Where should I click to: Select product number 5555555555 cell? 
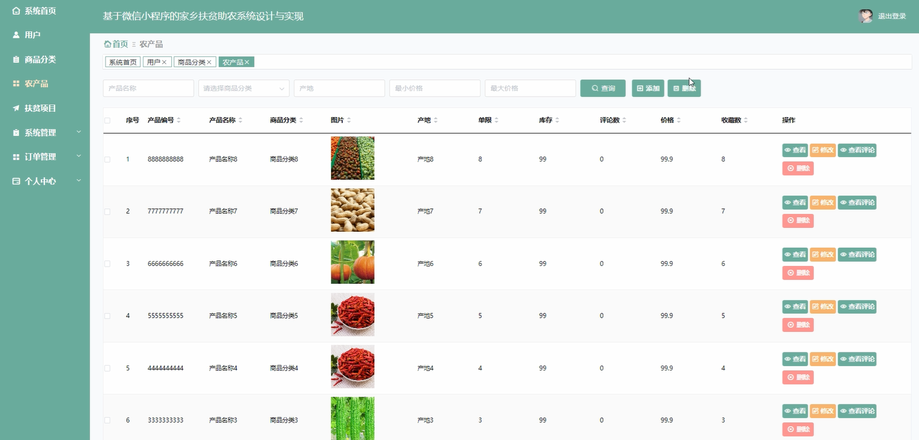tap(166, 316)
